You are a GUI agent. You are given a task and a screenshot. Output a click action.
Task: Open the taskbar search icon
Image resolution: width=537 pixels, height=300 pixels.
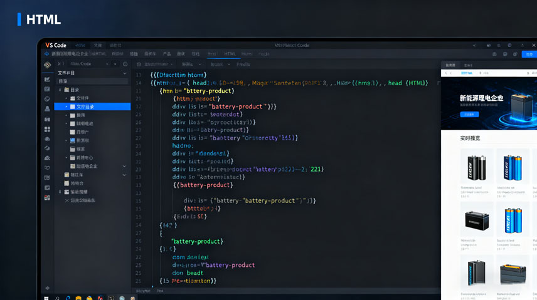click(57, 297)
